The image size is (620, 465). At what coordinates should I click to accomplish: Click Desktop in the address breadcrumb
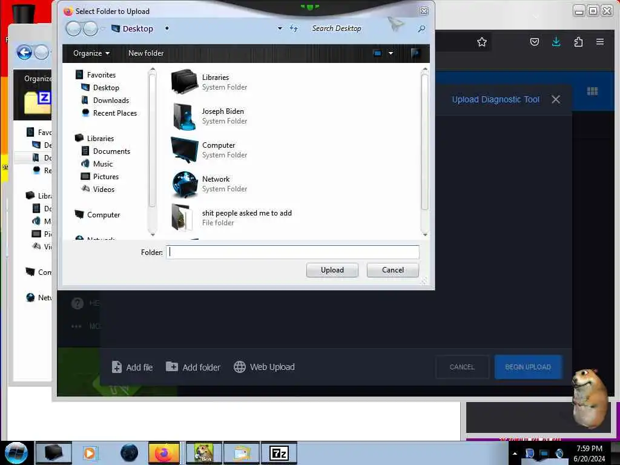137,28
